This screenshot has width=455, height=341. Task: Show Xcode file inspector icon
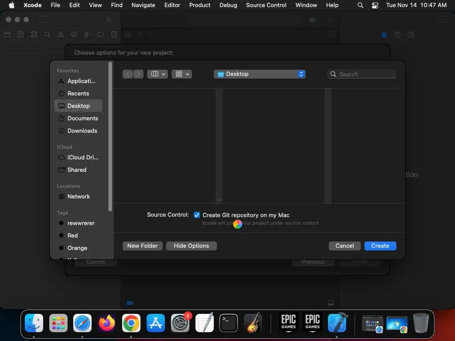tap(384, 35)
